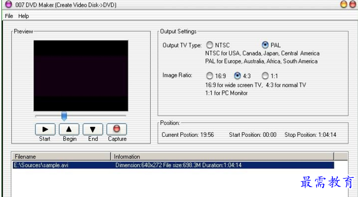
Task: Click the Information column header
Action: [222, 156]
